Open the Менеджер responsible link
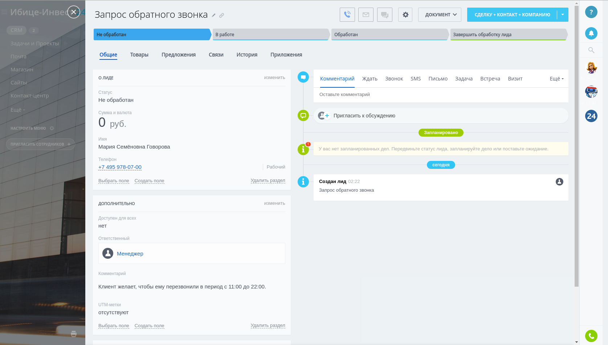 [130, 254]
